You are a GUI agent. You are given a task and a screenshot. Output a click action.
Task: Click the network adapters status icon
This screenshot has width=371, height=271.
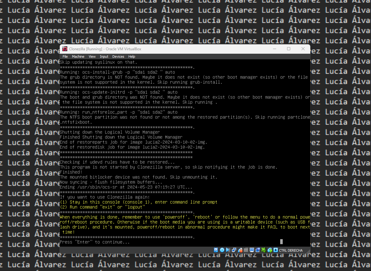(234, 250)
